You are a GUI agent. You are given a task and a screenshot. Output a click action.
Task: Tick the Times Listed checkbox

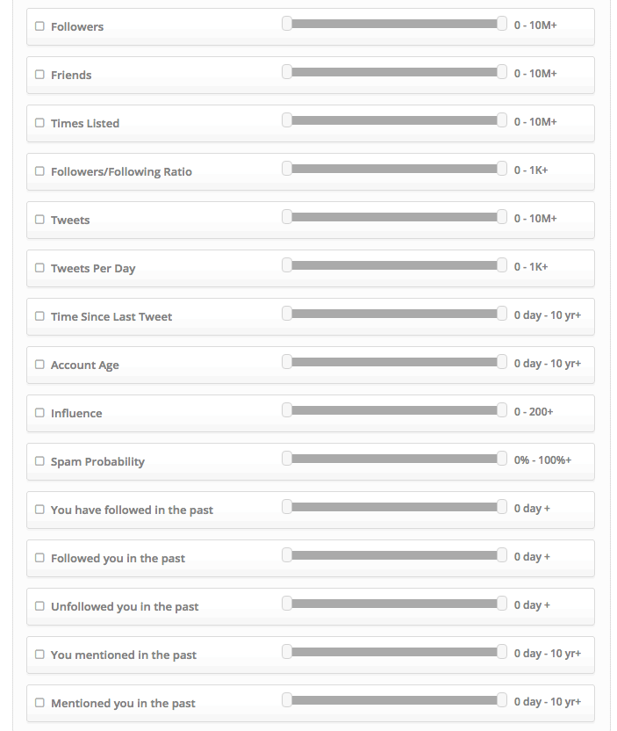click(x=40, y=123)
